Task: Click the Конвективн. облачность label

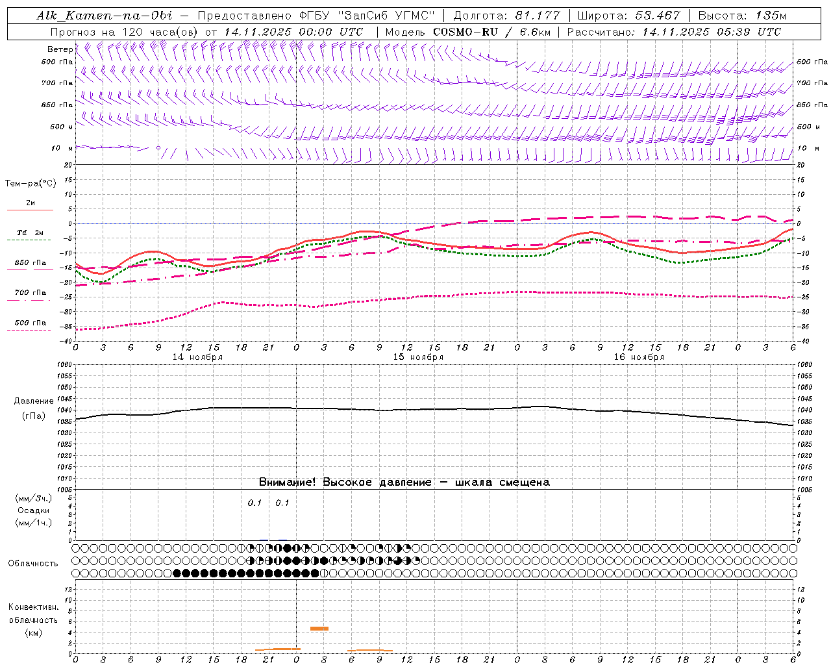Action: [33, 613]
